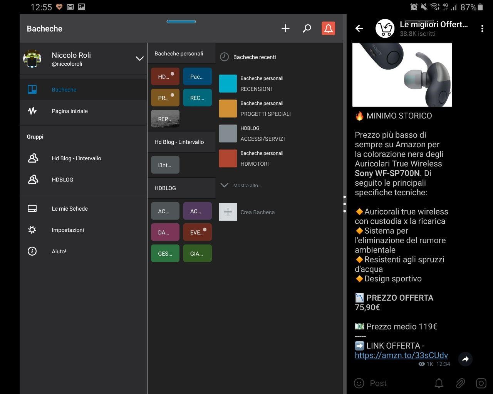Open Pagina iniziale in sidebar
Image resolution: width=493 pixels, height=394 pixels.
pos(83,111)
